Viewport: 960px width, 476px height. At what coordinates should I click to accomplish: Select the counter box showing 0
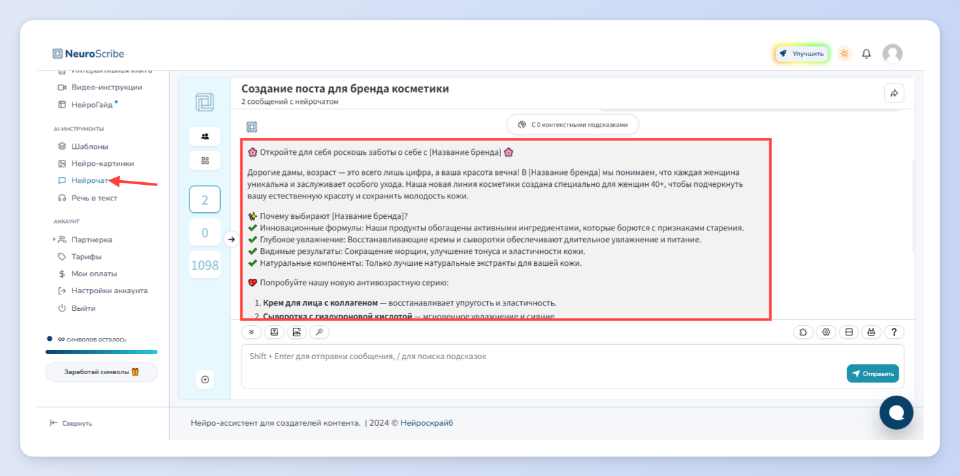click(204, 232)
